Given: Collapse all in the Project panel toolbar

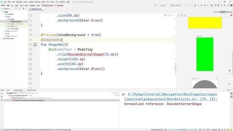Looking at the screenshot, I should click(19, 9).
